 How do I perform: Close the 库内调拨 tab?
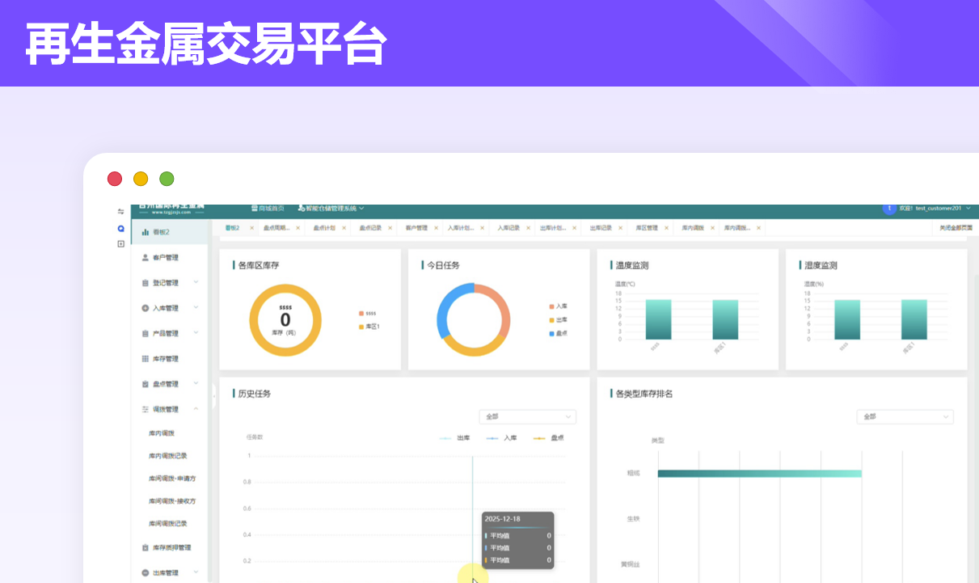tap(713, 228)
